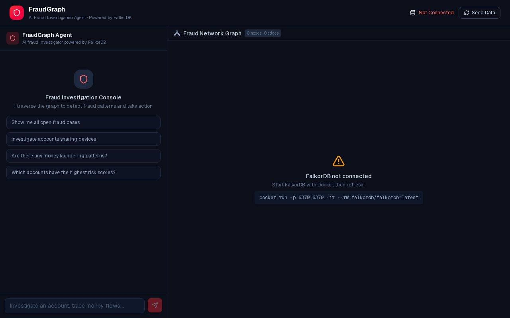Screen dimensions: 510x318
Task: Click "AI Fraud Investigation Agent · Powered by FalkorDB" subtitle
Action: pyautogui.click(x=80, y=17)
